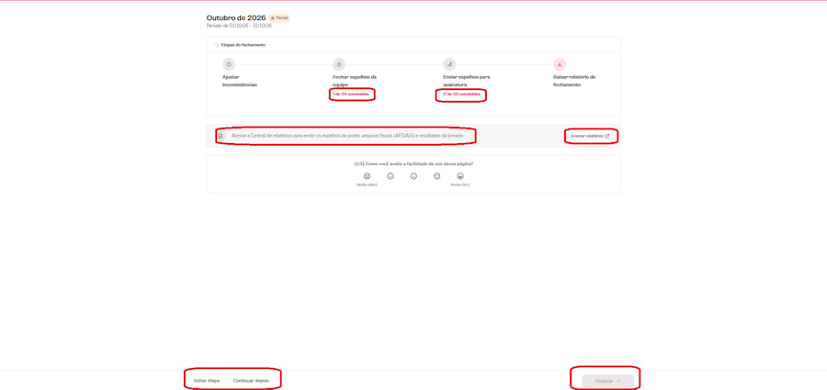Click the Baixar relatório de fechamento download icon
The height and width of the screenshot is (390, 827).
click(x=560, y=64)
